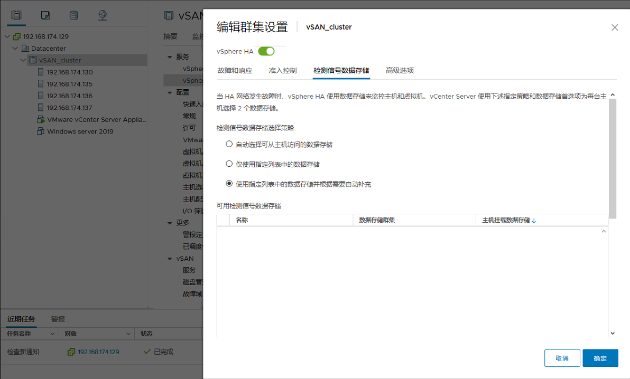Click the 主机挂载数据存储 column header
Screen dimensions: 630x379
[x=542, y=220]
